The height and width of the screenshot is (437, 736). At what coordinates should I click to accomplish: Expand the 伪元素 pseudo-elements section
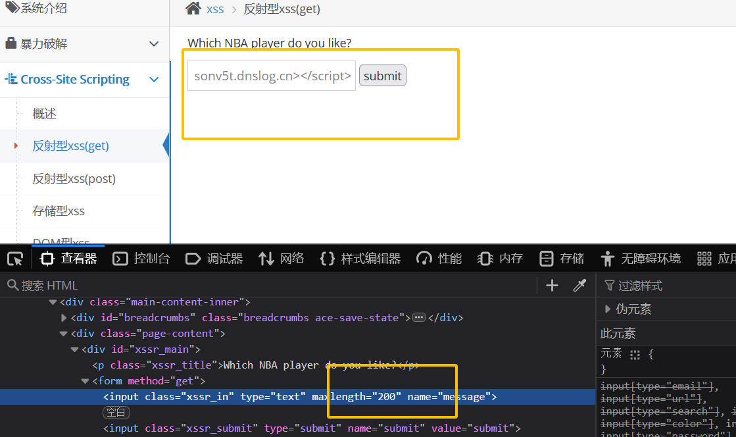click(607, 309)
